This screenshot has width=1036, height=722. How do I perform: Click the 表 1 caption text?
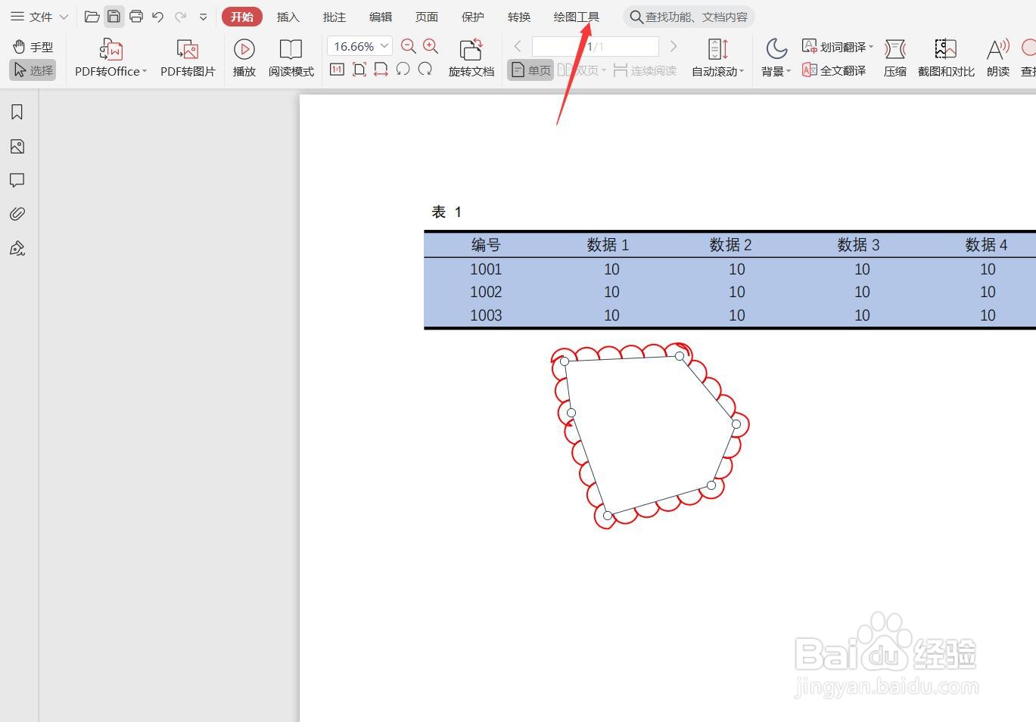tap(446, 212)
